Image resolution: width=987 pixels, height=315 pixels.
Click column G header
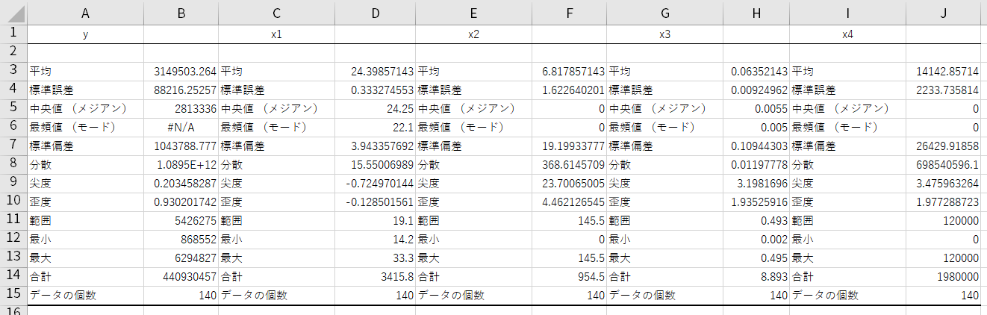(664, 13)
